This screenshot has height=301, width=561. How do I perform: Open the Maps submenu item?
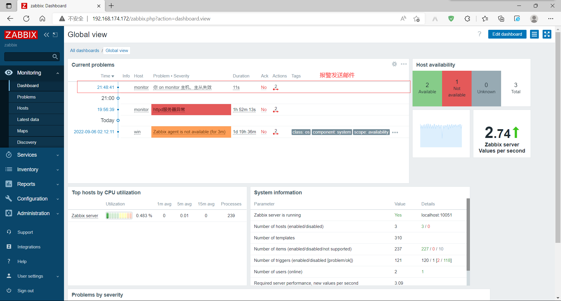point(36,131)
